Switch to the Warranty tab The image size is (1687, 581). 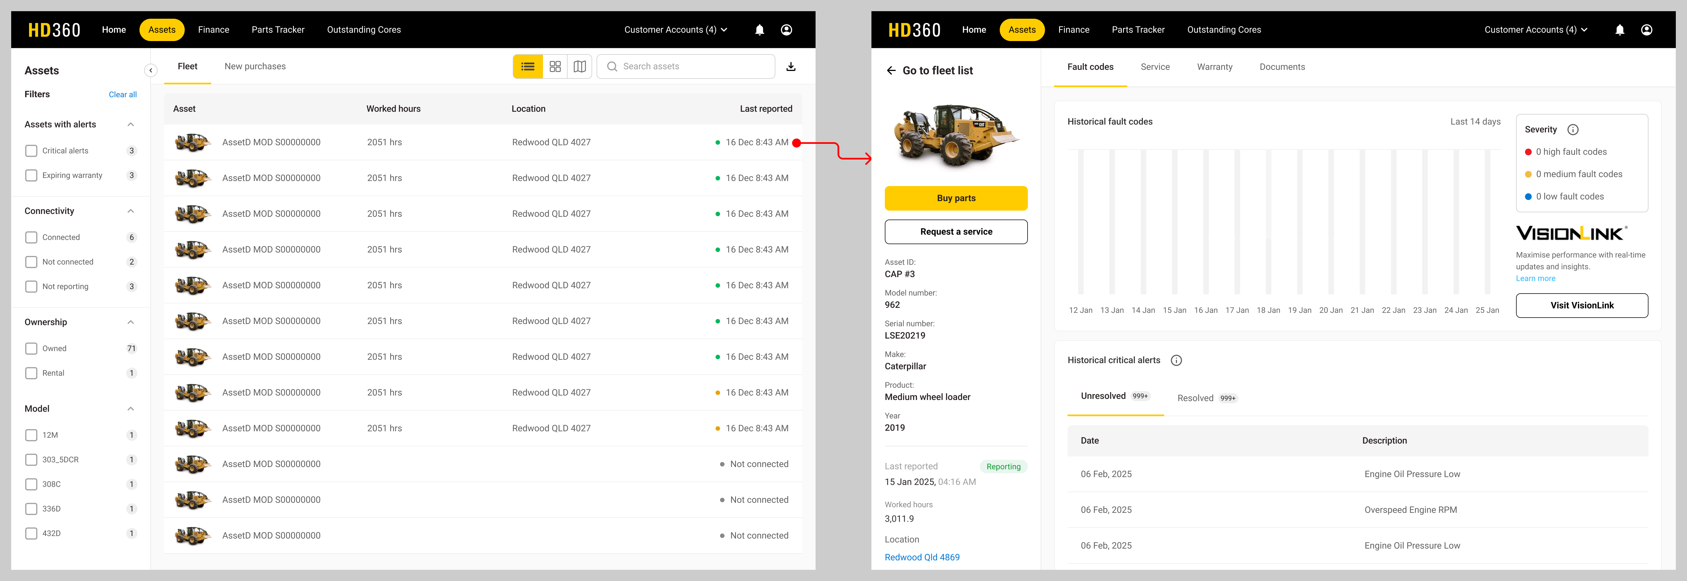coord(1214,67)
